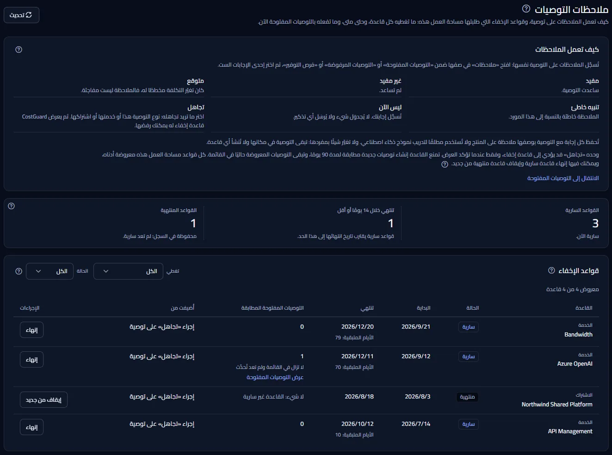
Task: Refresh the page with the تحديث button
Action: point(21,15)
